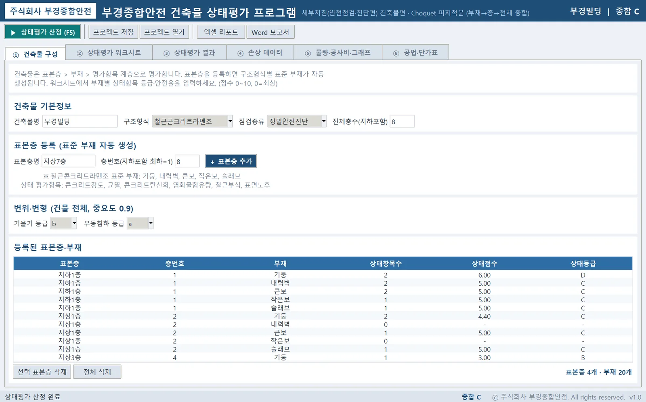Export 엑셀 리포트
The height and width of the screenshot is (402, 646).
221,32
